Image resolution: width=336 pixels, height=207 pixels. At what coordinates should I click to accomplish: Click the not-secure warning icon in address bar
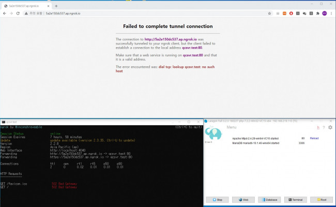[26, 13]
